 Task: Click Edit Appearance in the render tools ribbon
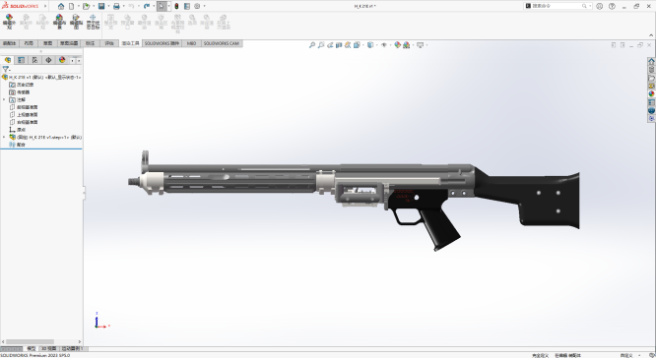(9, 22)
